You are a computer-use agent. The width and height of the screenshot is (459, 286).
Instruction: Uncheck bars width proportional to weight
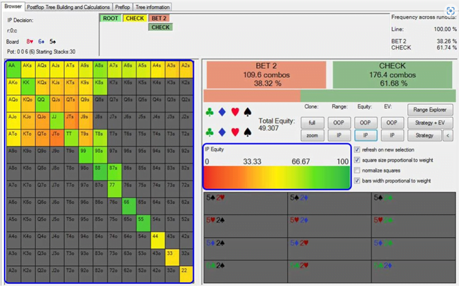tap(356, 181)
